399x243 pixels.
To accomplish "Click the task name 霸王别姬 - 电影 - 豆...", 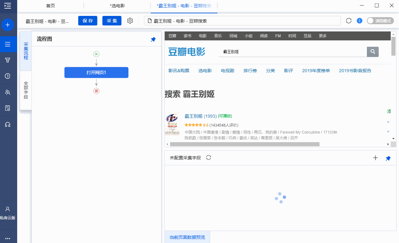I will click(47, 21).
